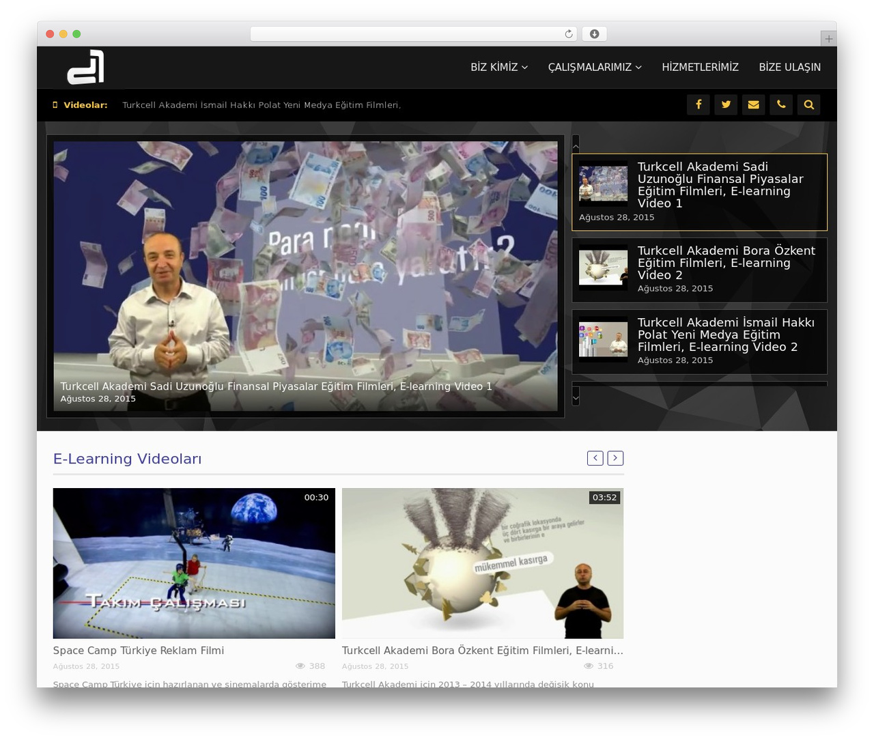Click the phone contact icon
This screenshot has height=740, width=874.
click(781, 104)
